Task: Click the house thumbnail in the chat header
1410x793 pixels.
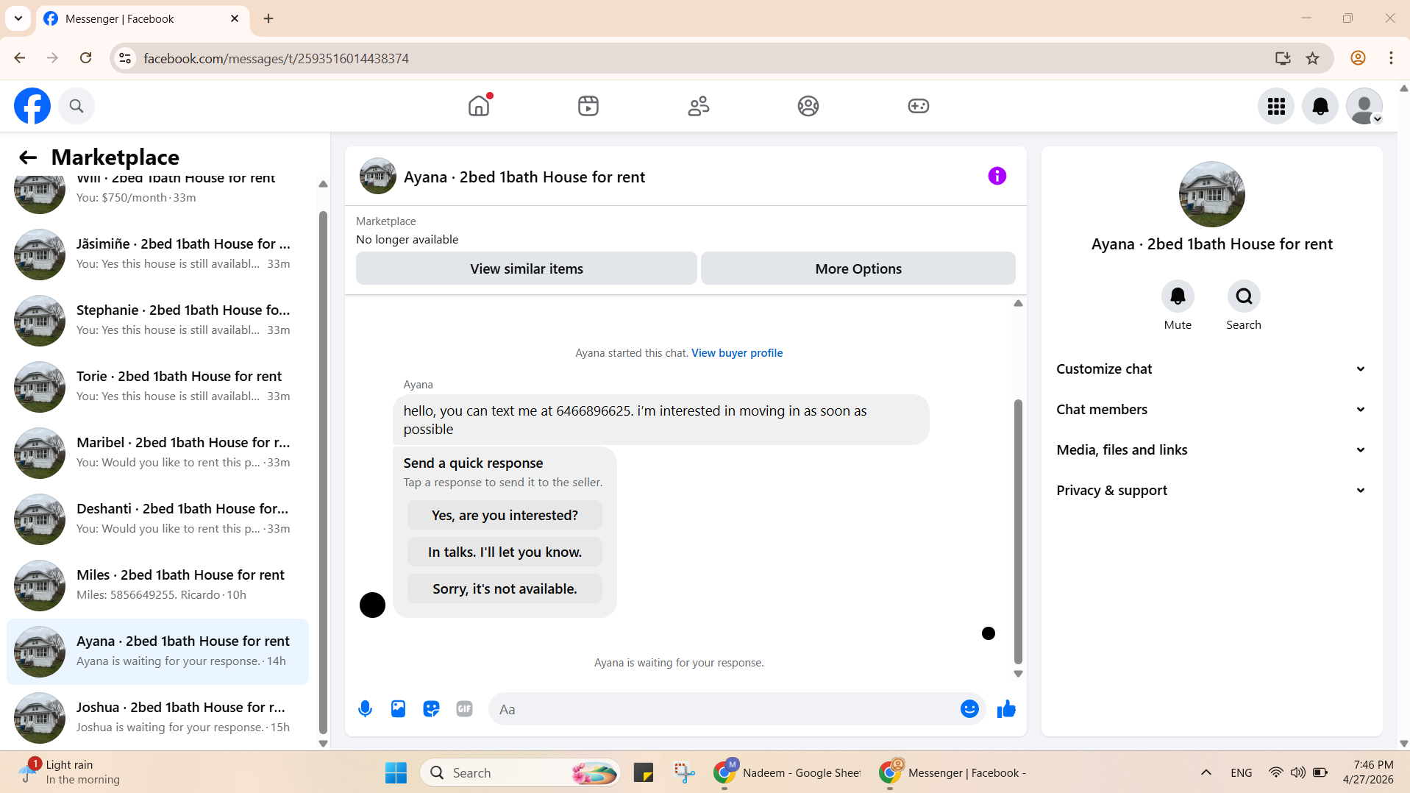Action: click(378, 176)
